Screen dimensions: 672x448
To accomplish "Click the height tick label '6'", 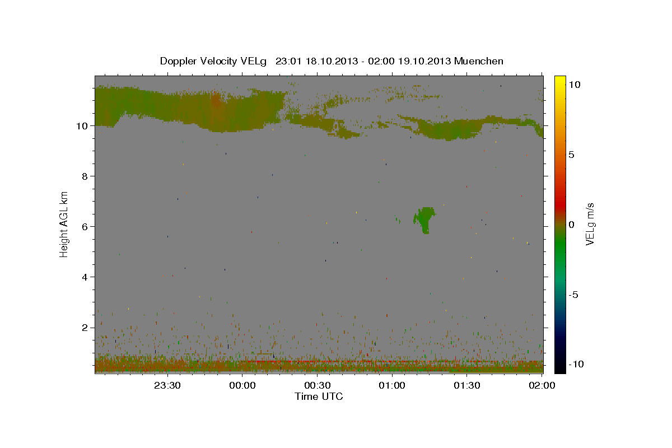I will tap(86, 227).
